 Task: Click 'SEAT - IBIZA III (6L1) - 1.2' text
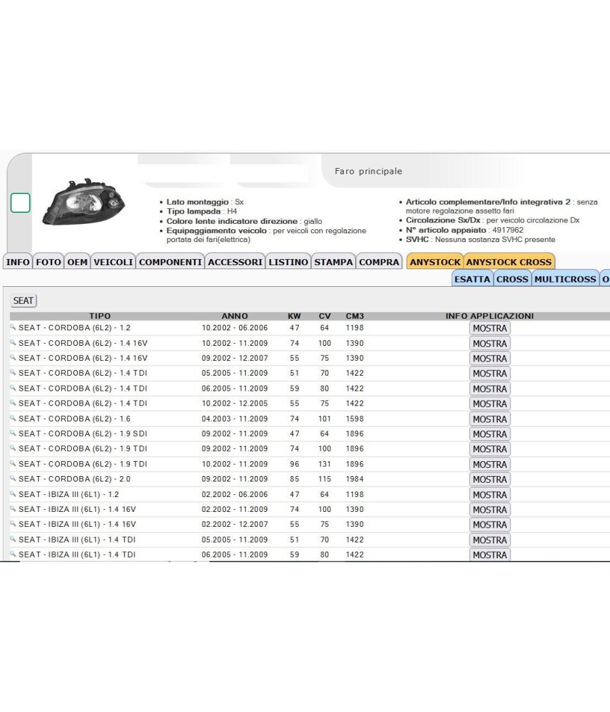click(x=68, y=494)
